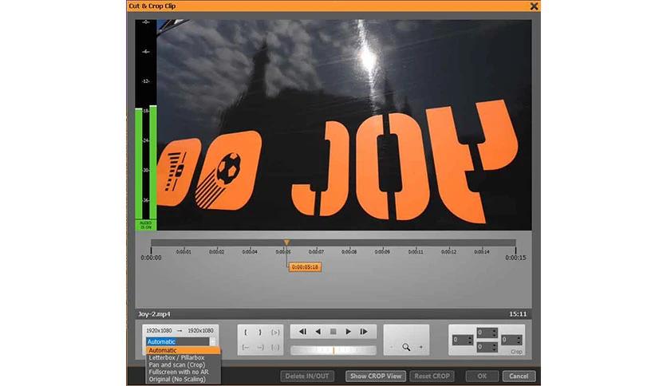The image size is (667, 386).
Task: Click the Delete IN/OUT button
Action: [307, 376]
